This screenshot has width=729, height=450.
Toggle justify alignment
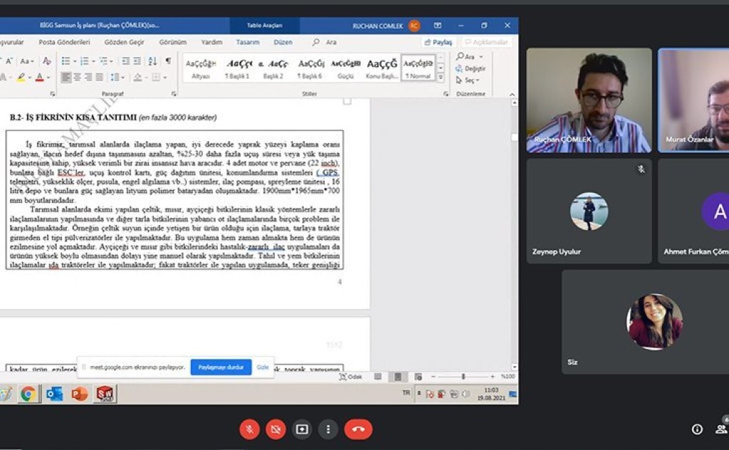(100, 77)
